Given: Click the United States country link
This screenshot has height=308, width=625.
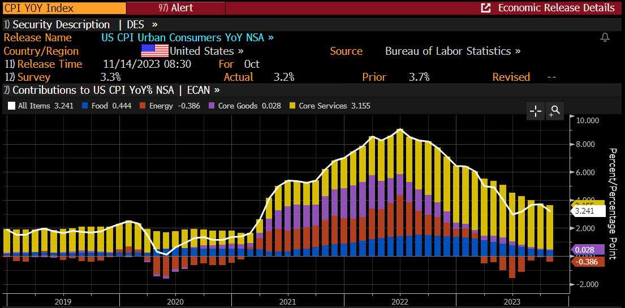Looking at the screenshot, I should (x=206, y=51).
